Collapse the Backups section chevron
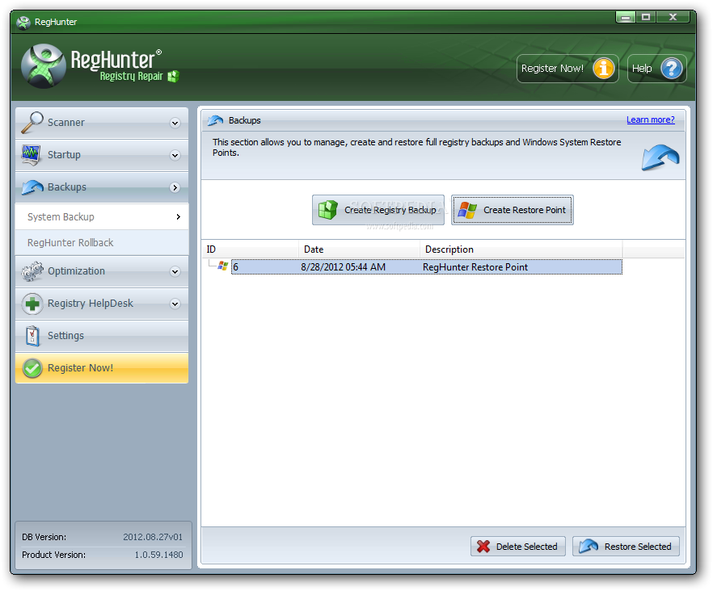The image size is (713, 591). pos(175,187)
